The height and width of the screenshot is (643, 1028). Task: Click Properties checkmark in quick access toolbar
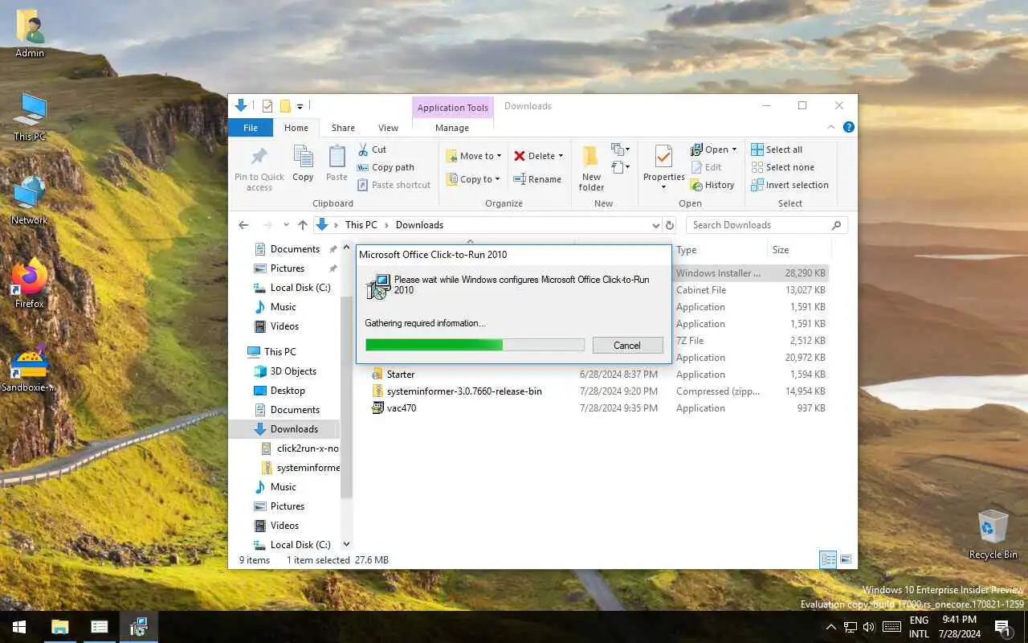267,106
